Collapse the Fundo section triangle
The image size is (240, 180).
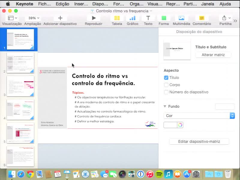pos(165,106)
